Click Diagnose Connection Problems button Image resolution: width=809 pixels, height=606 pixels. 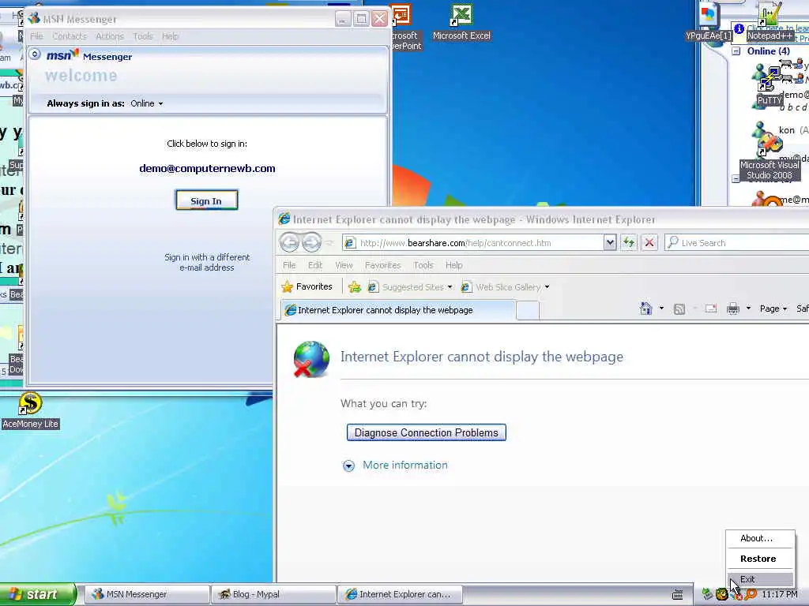pyautogui.click(x=426, y=432)
